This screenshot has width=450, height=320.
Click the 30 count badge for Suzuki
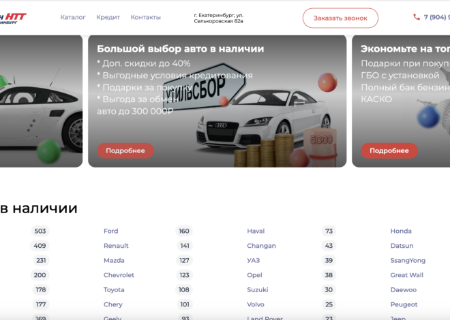coord(329,290)
